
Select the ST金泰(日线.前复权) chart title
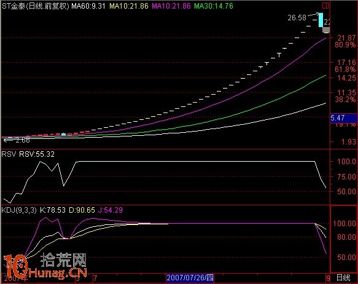(x=36, y=6)
